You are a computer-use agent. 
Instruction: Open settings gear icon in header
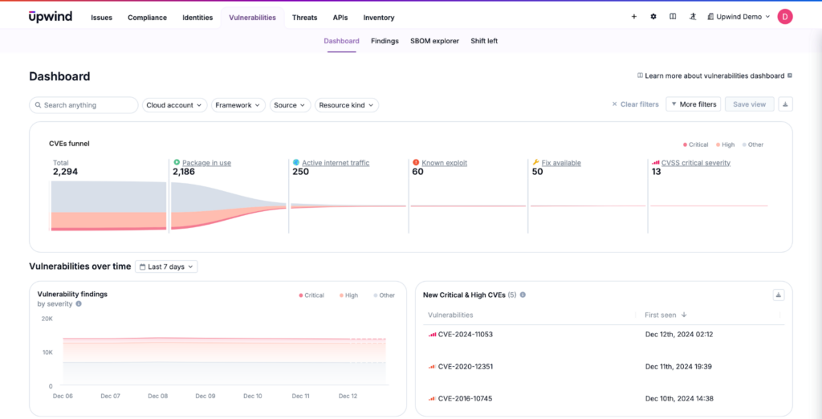tap(653, 17)
